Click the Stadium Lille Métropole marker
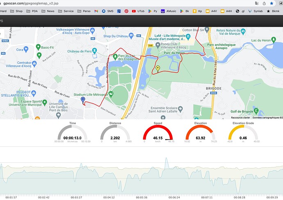The width and height of the screenshot is (283, 200). click(111, 94)
